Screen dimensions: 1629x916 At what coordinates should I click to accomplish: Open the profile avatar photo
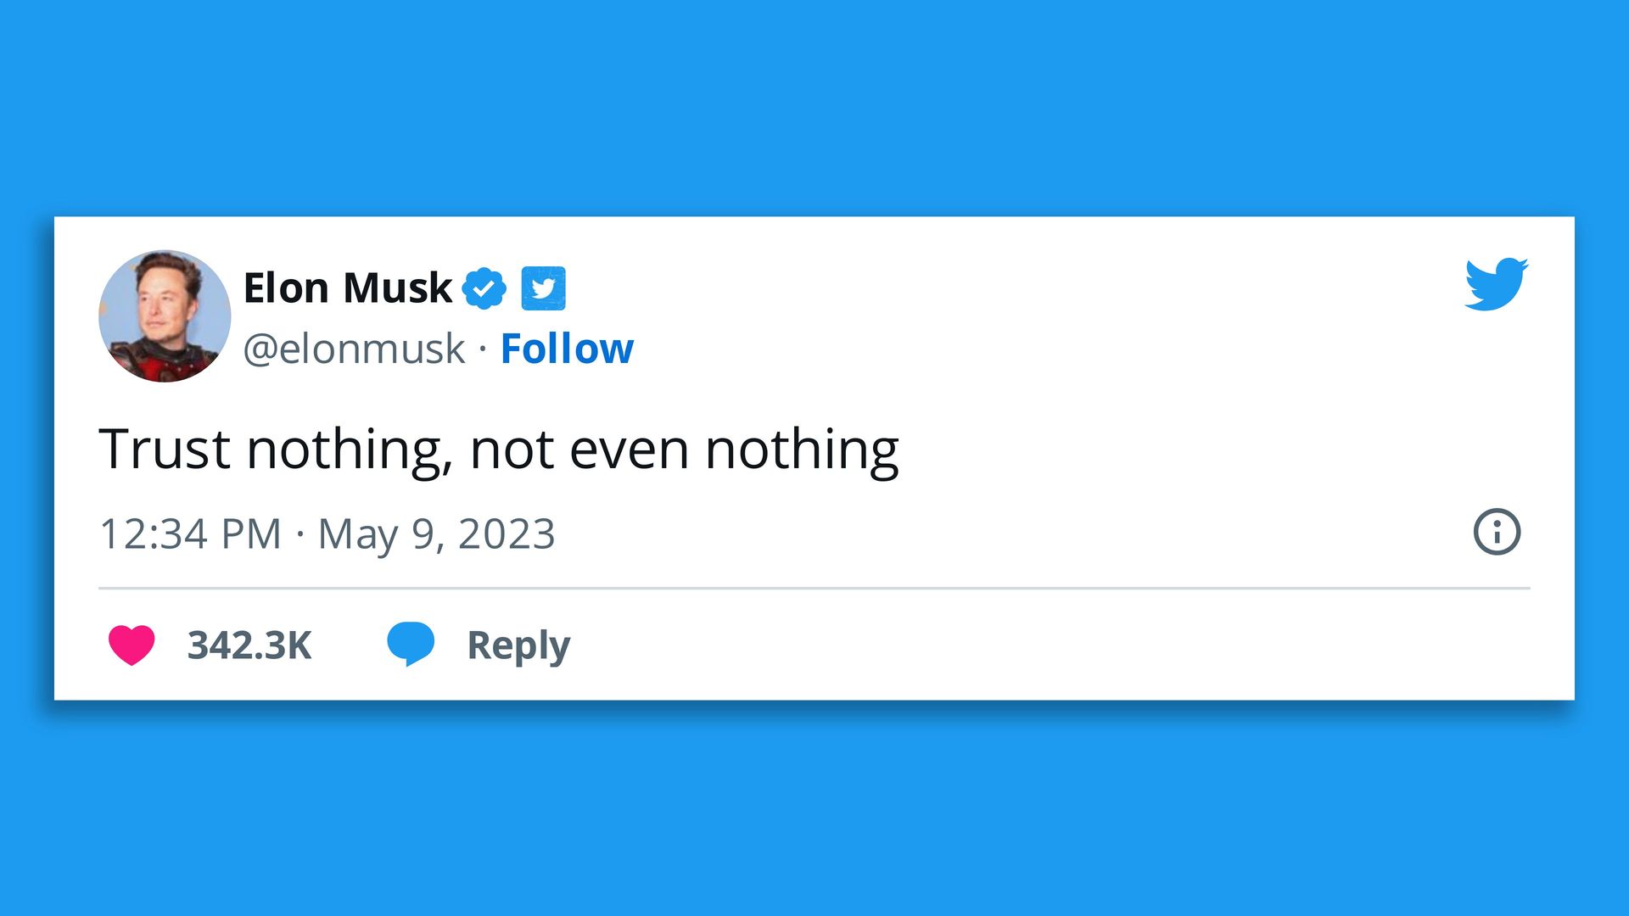tap(165, 316)
